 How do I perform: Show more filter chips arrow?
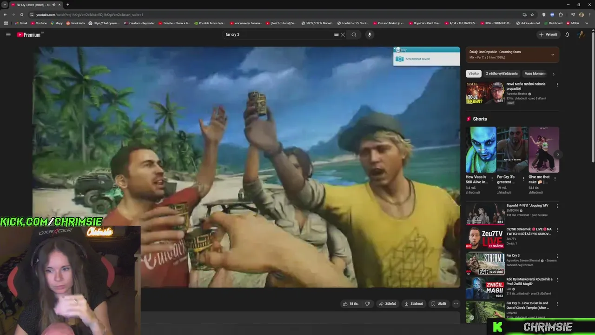pos(553,74)
